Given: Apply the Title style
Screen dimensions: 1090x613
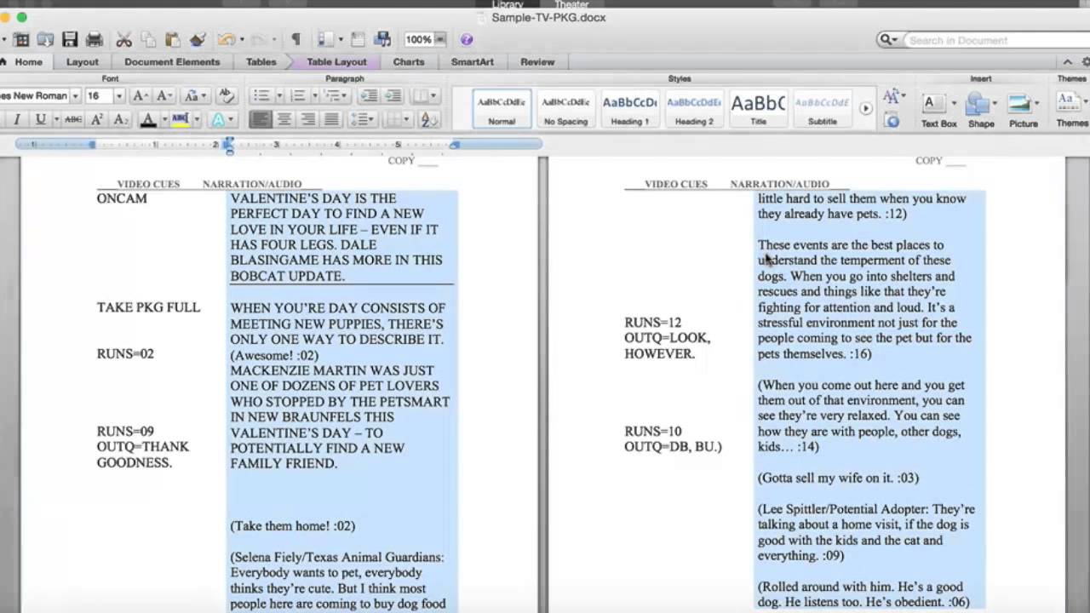Looking at the screenshot, I should pyautogui.click(x=758, y=109).
